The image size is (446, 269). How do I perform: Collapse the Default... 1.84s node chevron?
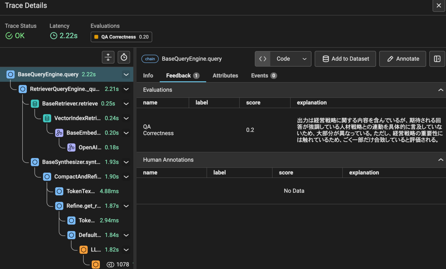point(126,235)
